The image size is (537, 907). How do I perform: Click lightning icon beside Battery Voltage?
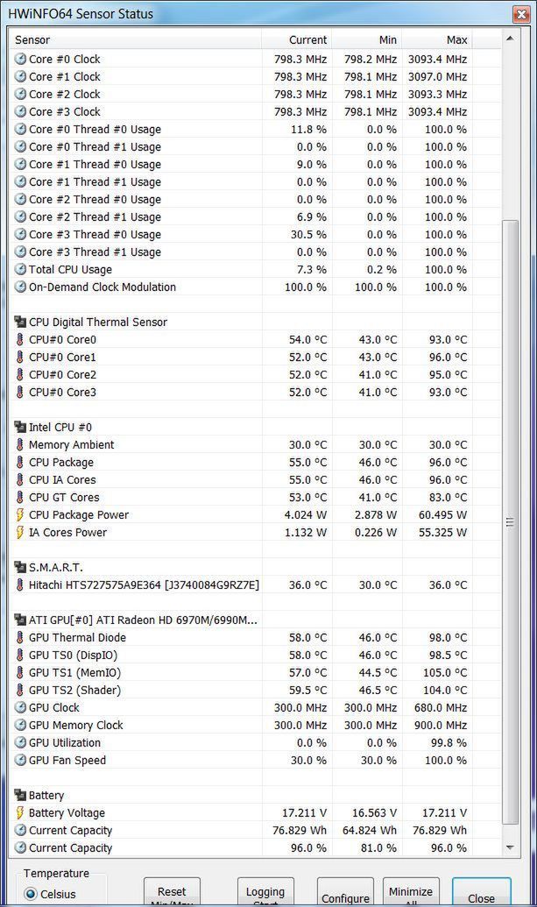[x=20, y=812]
